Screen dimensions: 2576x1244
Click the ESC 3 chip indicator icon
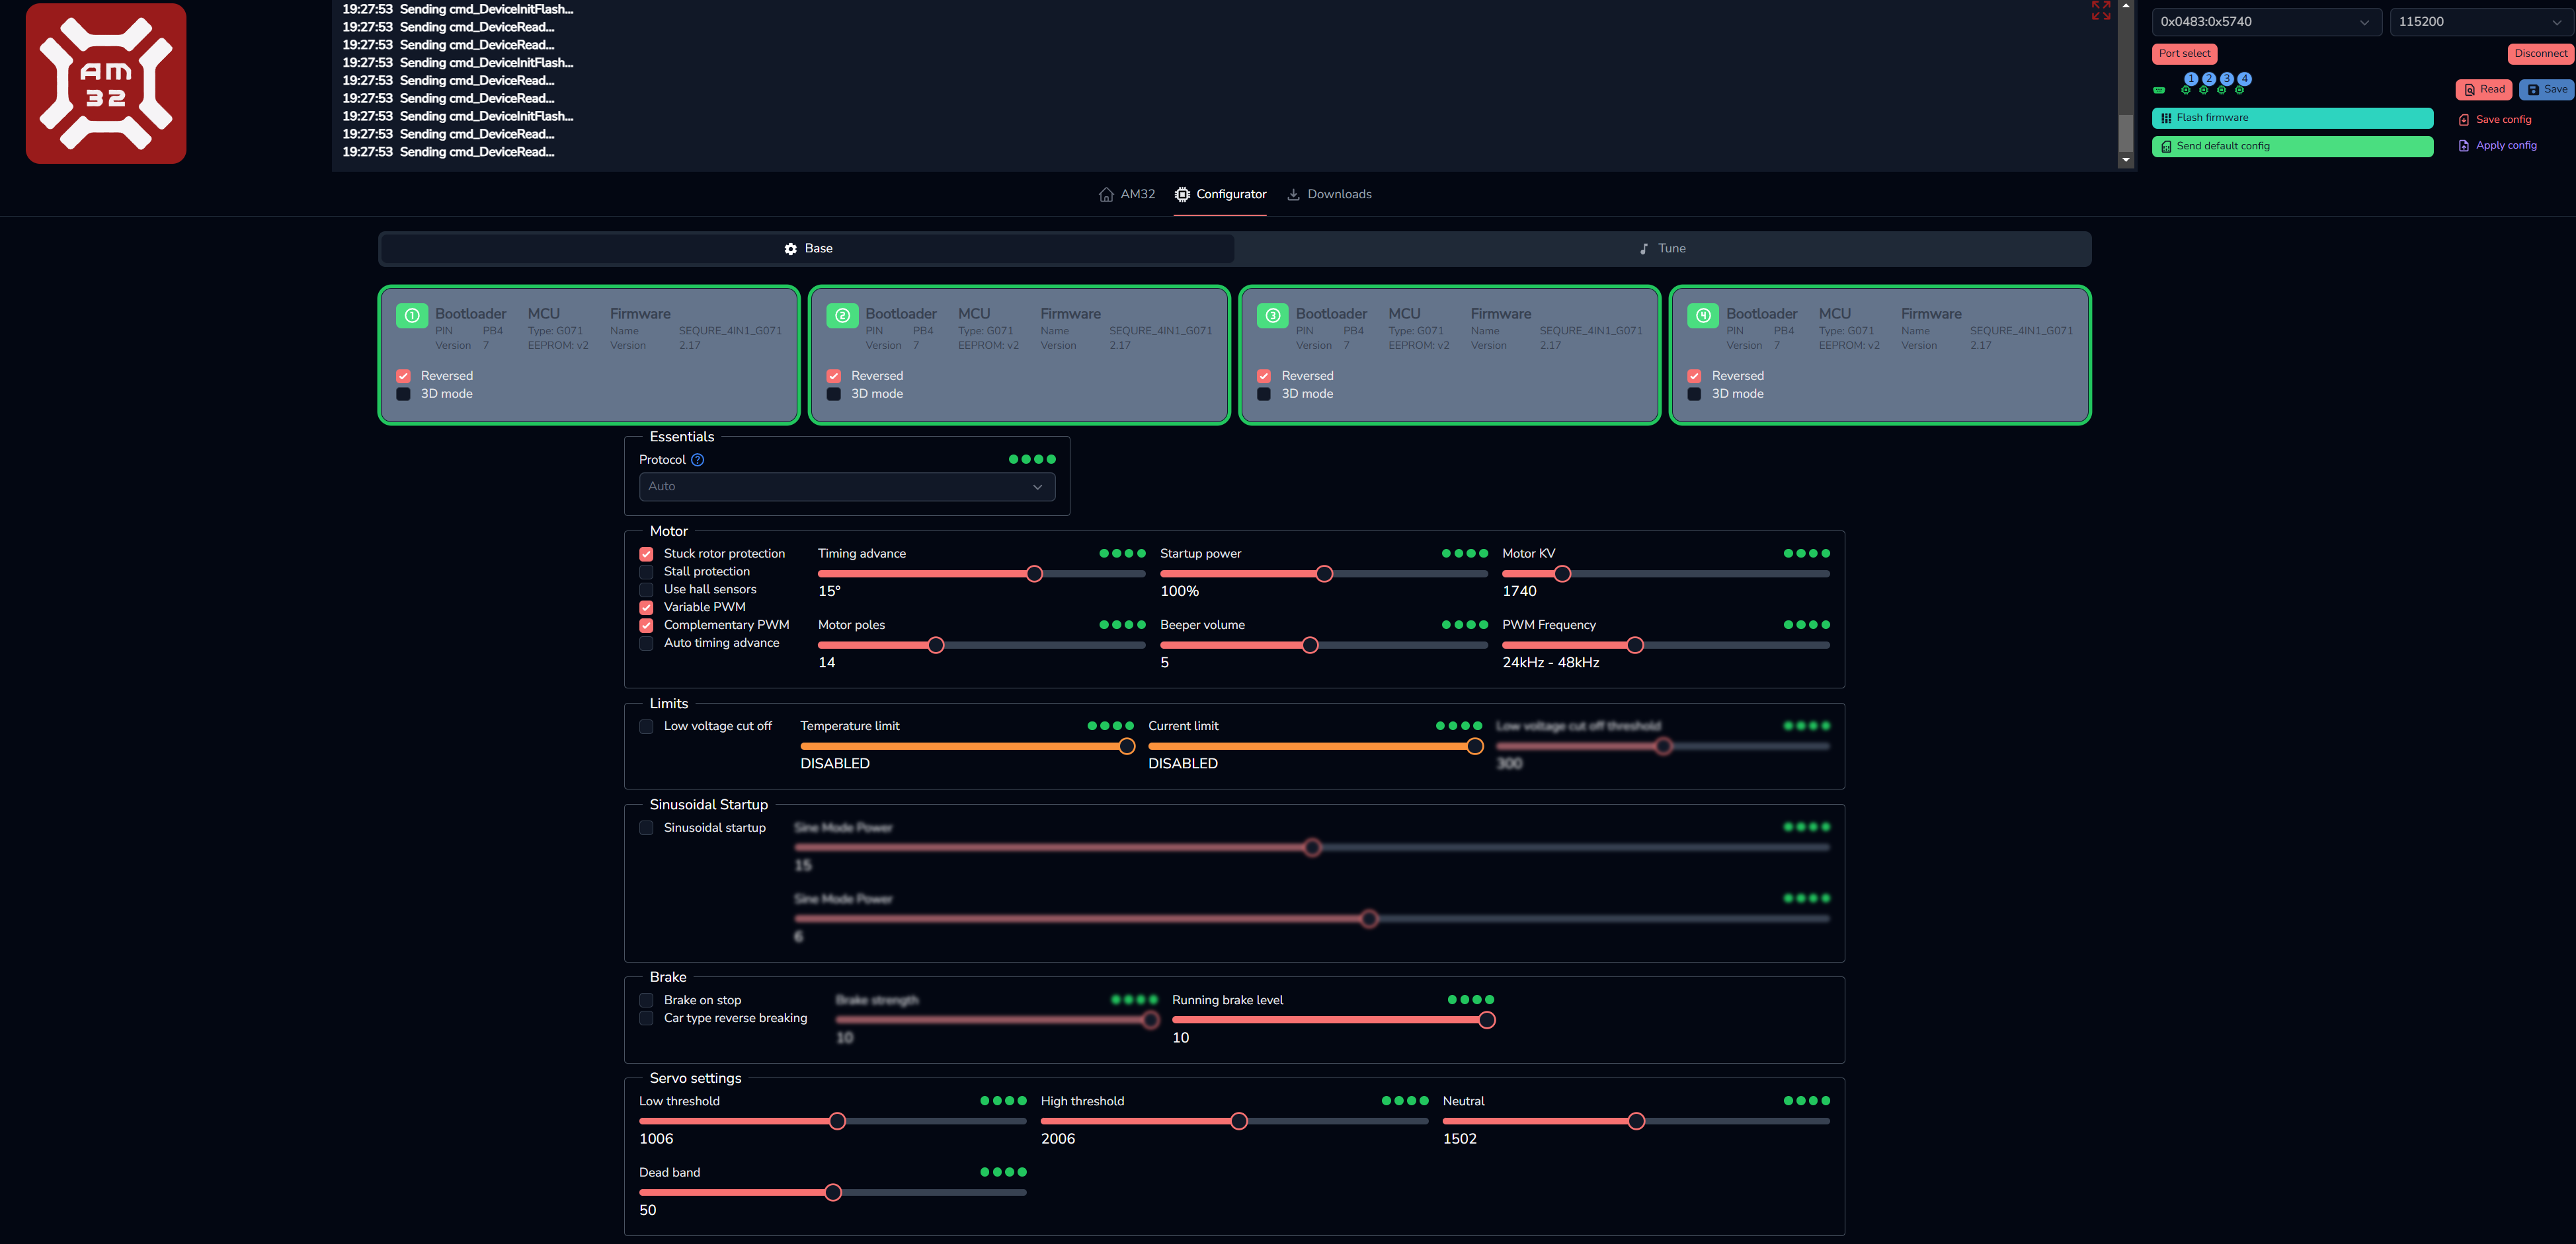point(2222,91)
